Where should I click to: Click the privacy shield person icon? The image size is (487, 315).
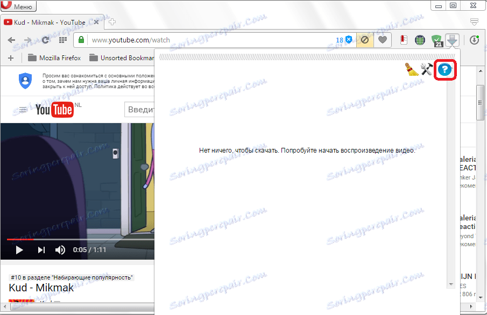pos(25,81)
